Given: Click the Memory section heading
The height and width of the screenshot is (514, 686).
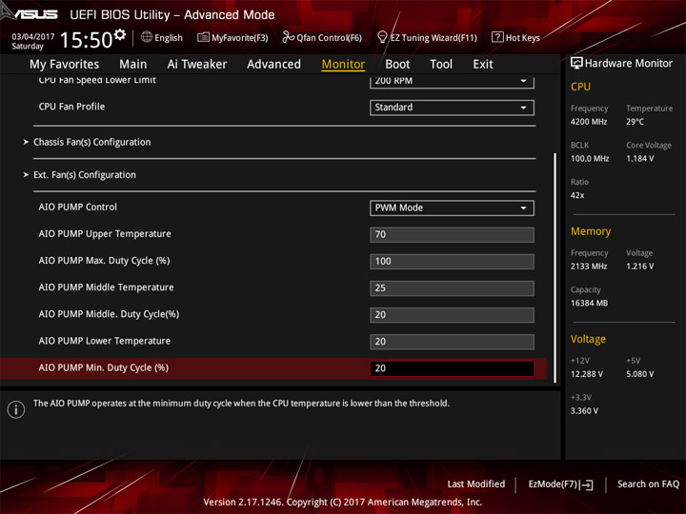Looking at the screenshot, I should (x=591, y=231).
